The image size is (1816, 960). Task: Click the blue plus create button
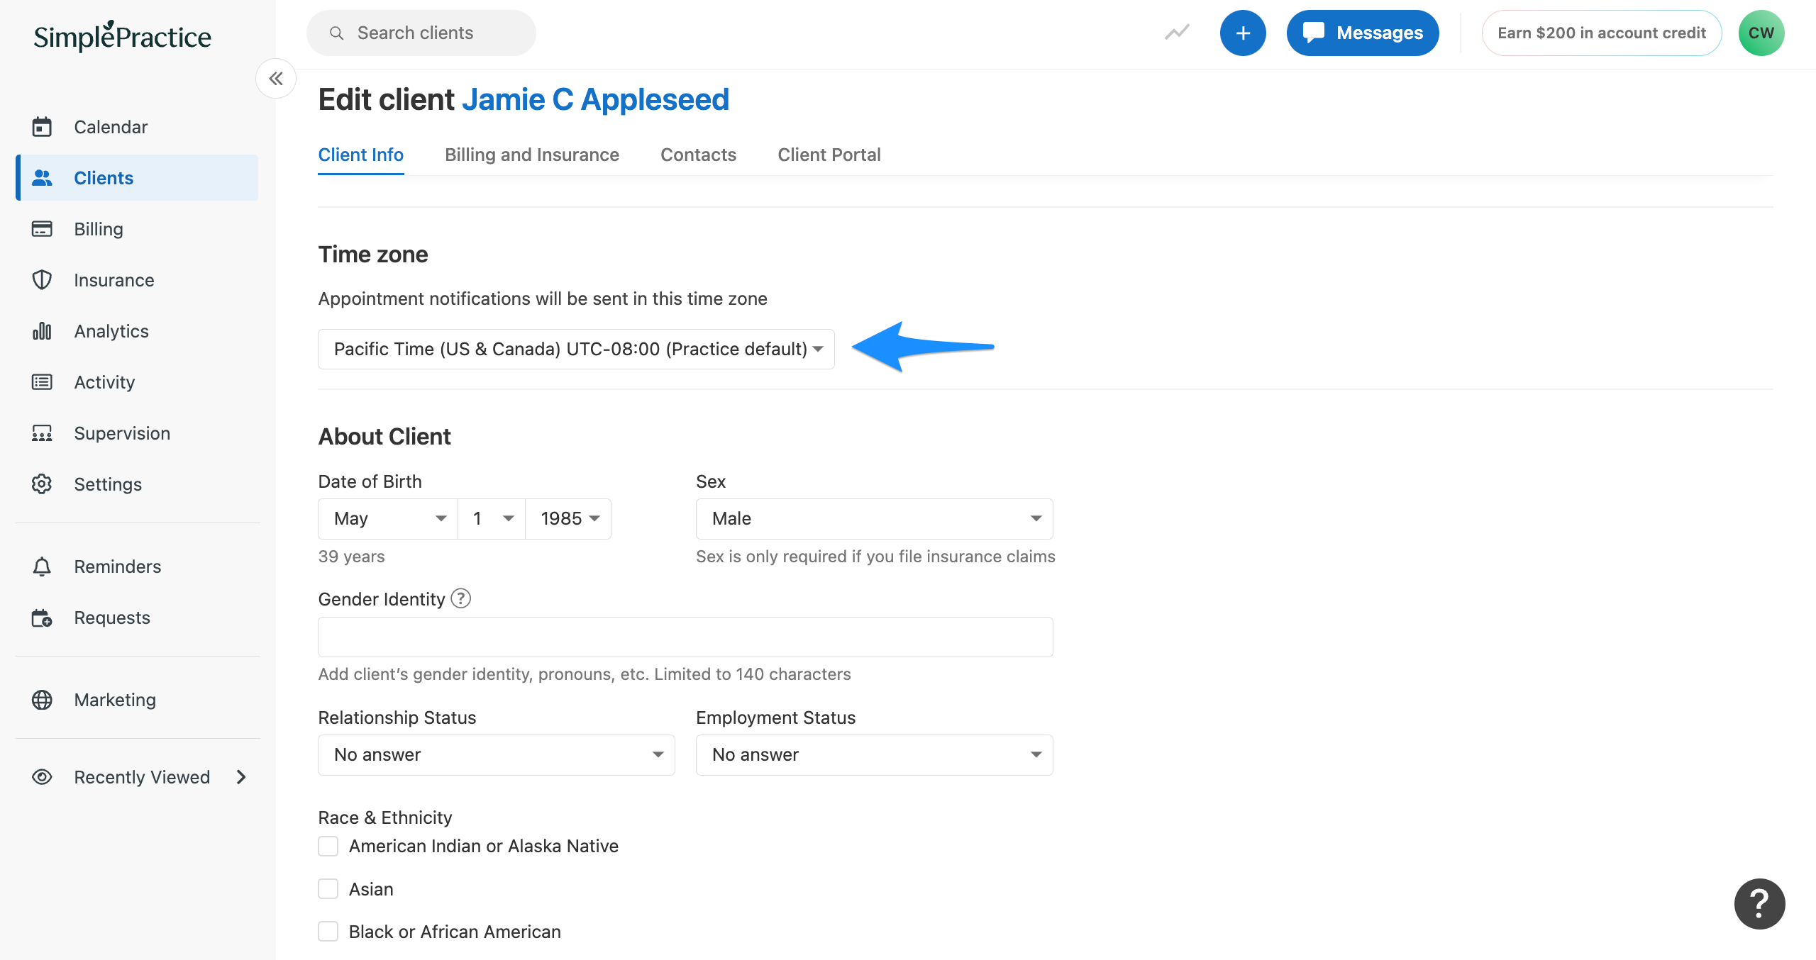(1243, 33)
